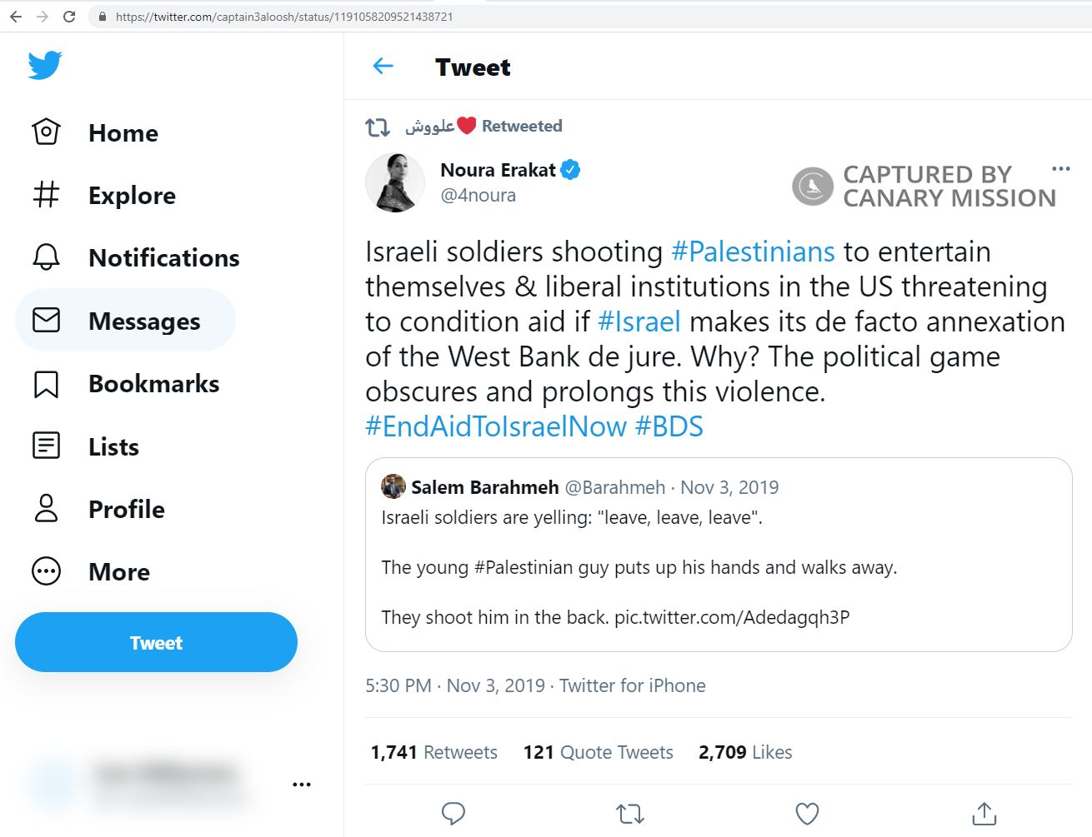Screen dimensions: 1092x837
Task: Click the Twitter bird logo
Action: pyautogui.click(x=46, y=63)
